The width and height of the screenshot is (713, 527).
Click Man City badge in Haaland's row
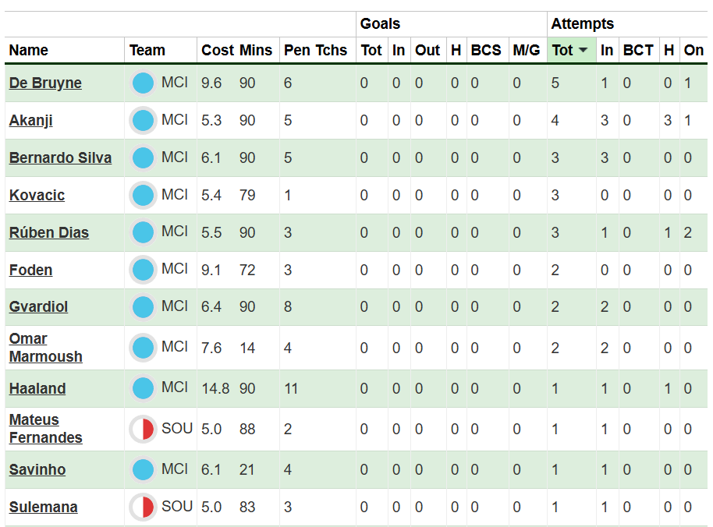[x=143, y=388]
